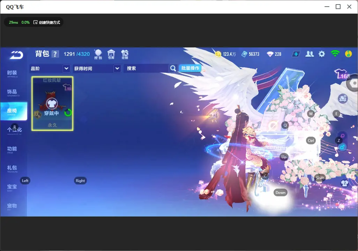Switch to the 功能 items tab

pos(12,149)
